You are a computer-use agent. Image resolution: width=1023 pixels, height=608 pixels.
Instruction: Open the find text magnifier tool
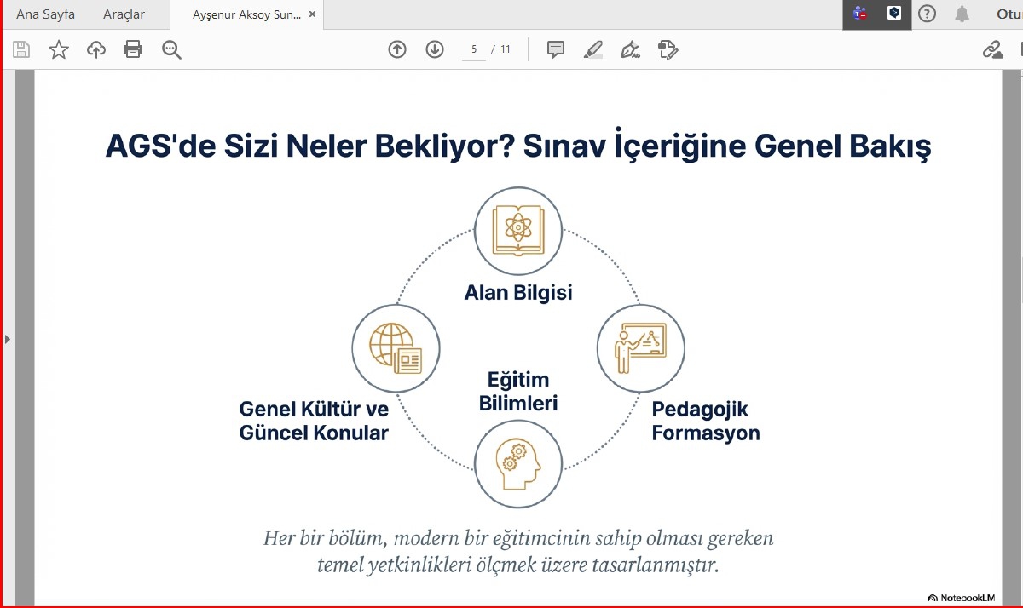click(171, 49)
